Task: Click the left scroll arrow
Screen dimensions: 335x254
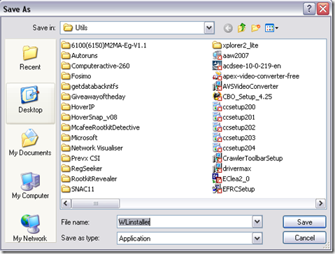Action: point(66,204)
